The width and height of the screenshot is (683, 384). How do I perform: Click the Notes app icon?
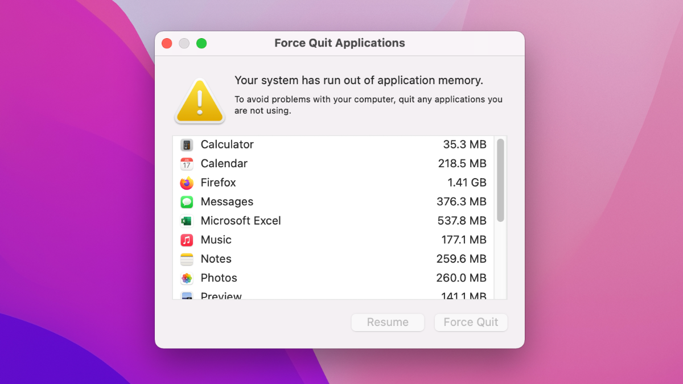(187, 259)
